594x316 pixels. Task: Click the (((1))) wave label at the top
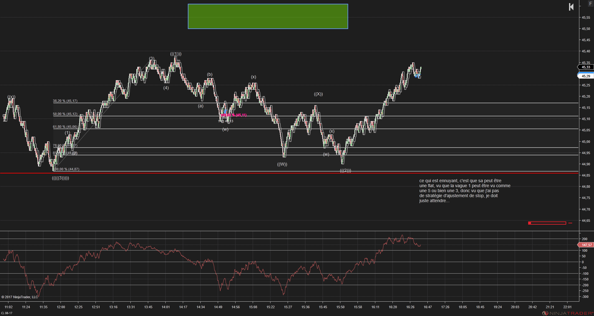click(176, 54)
